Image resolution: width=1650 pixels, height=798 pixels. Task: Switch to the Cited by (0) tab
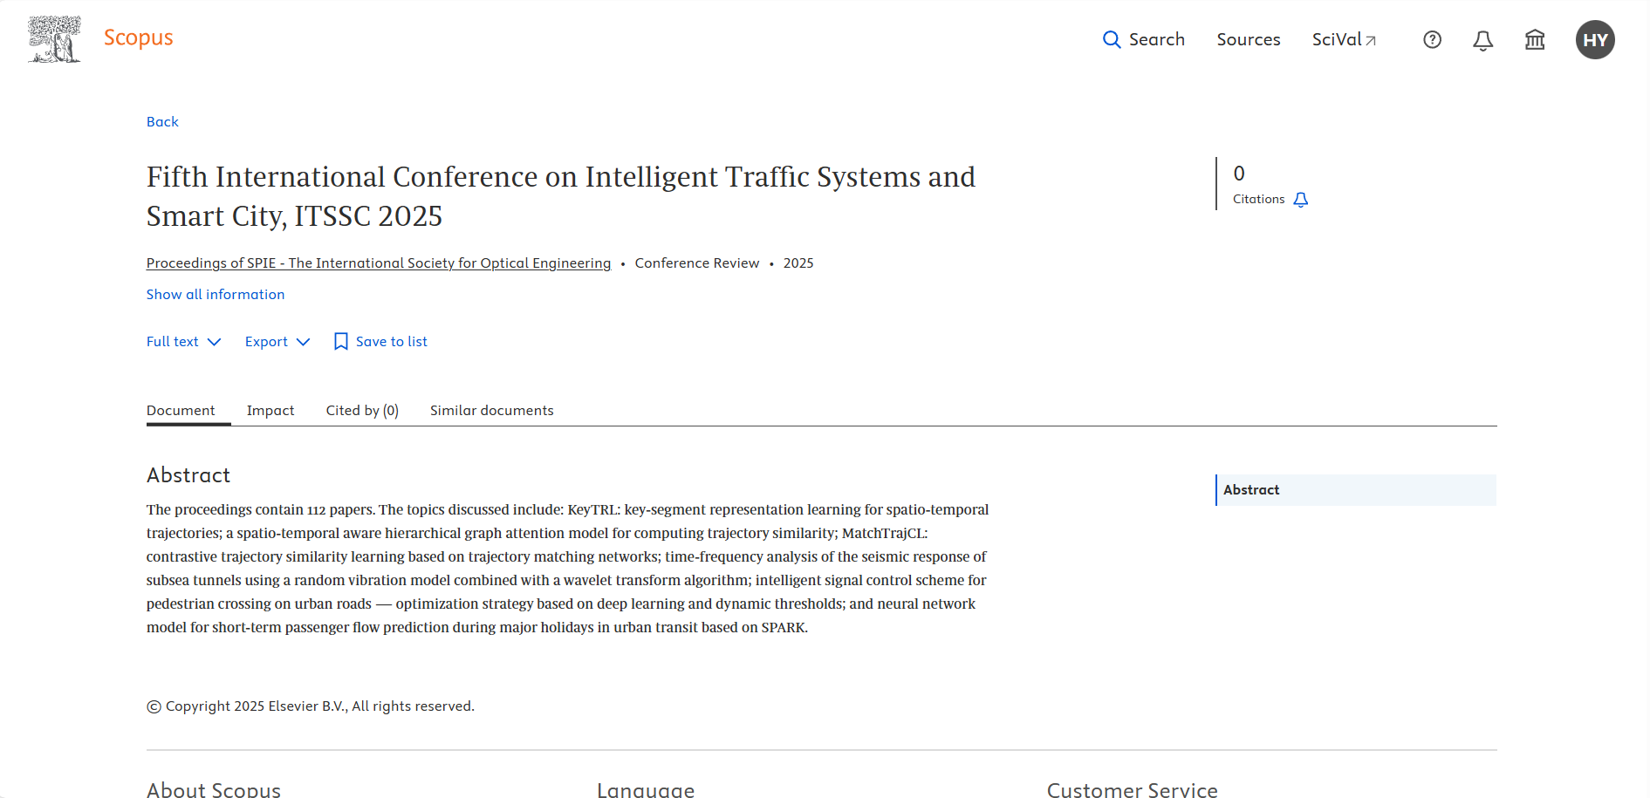(x=362, y=411)
